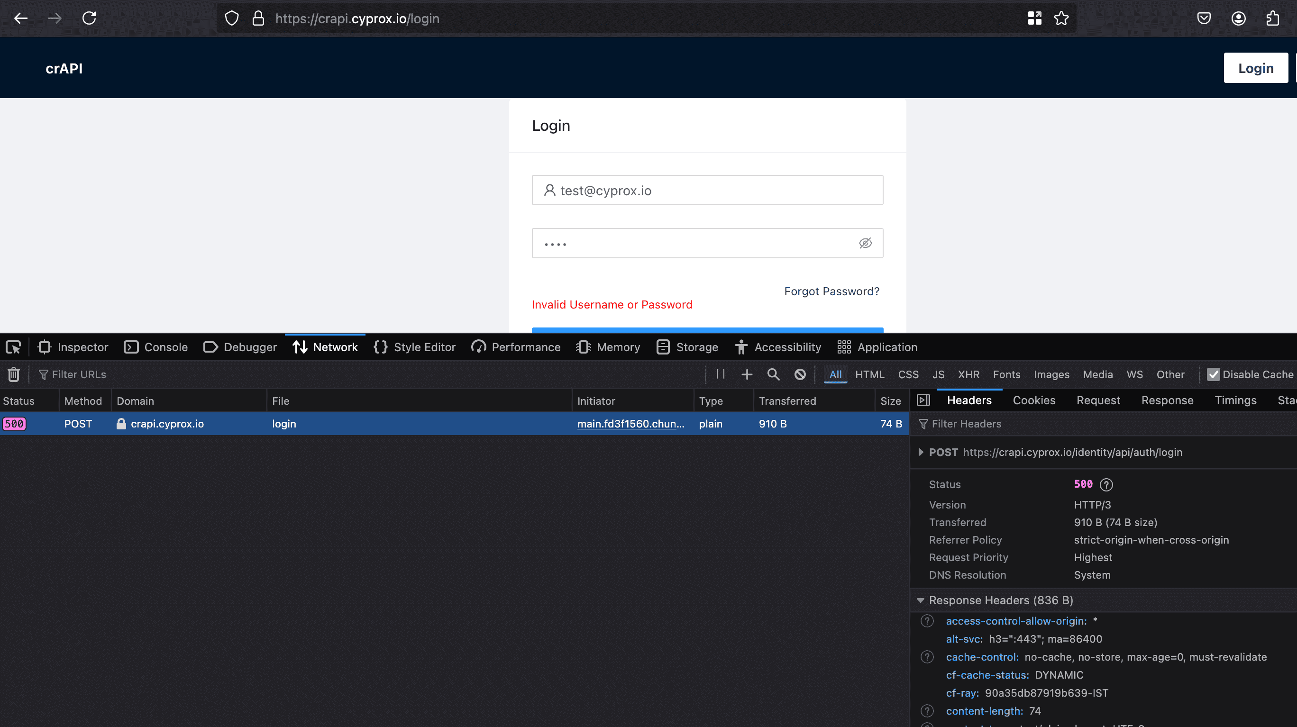Open the main.fd3f1560.chun... initiator link

630,423
